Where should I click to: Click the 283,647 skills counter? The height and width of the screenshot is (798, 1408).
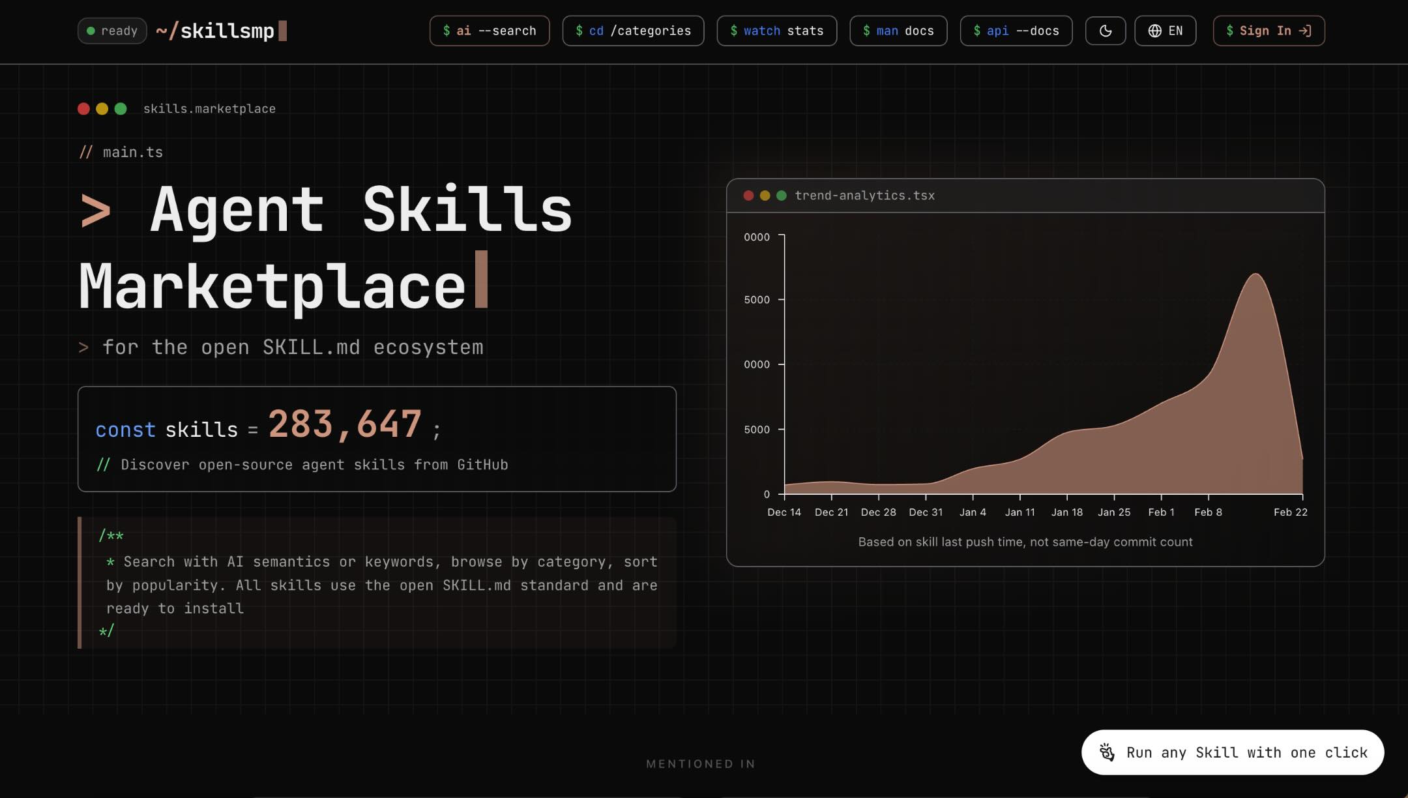click(x=345, y=424)
